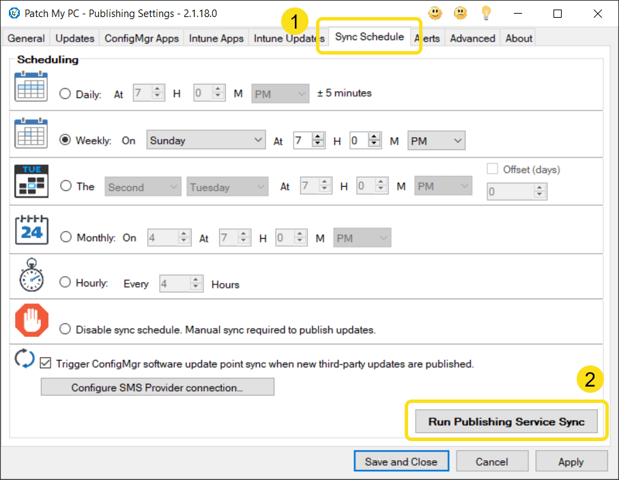The height and width of the screenshot is (480, 619).
Task: Click the Cancel button
Action: (x=492, y=462)
